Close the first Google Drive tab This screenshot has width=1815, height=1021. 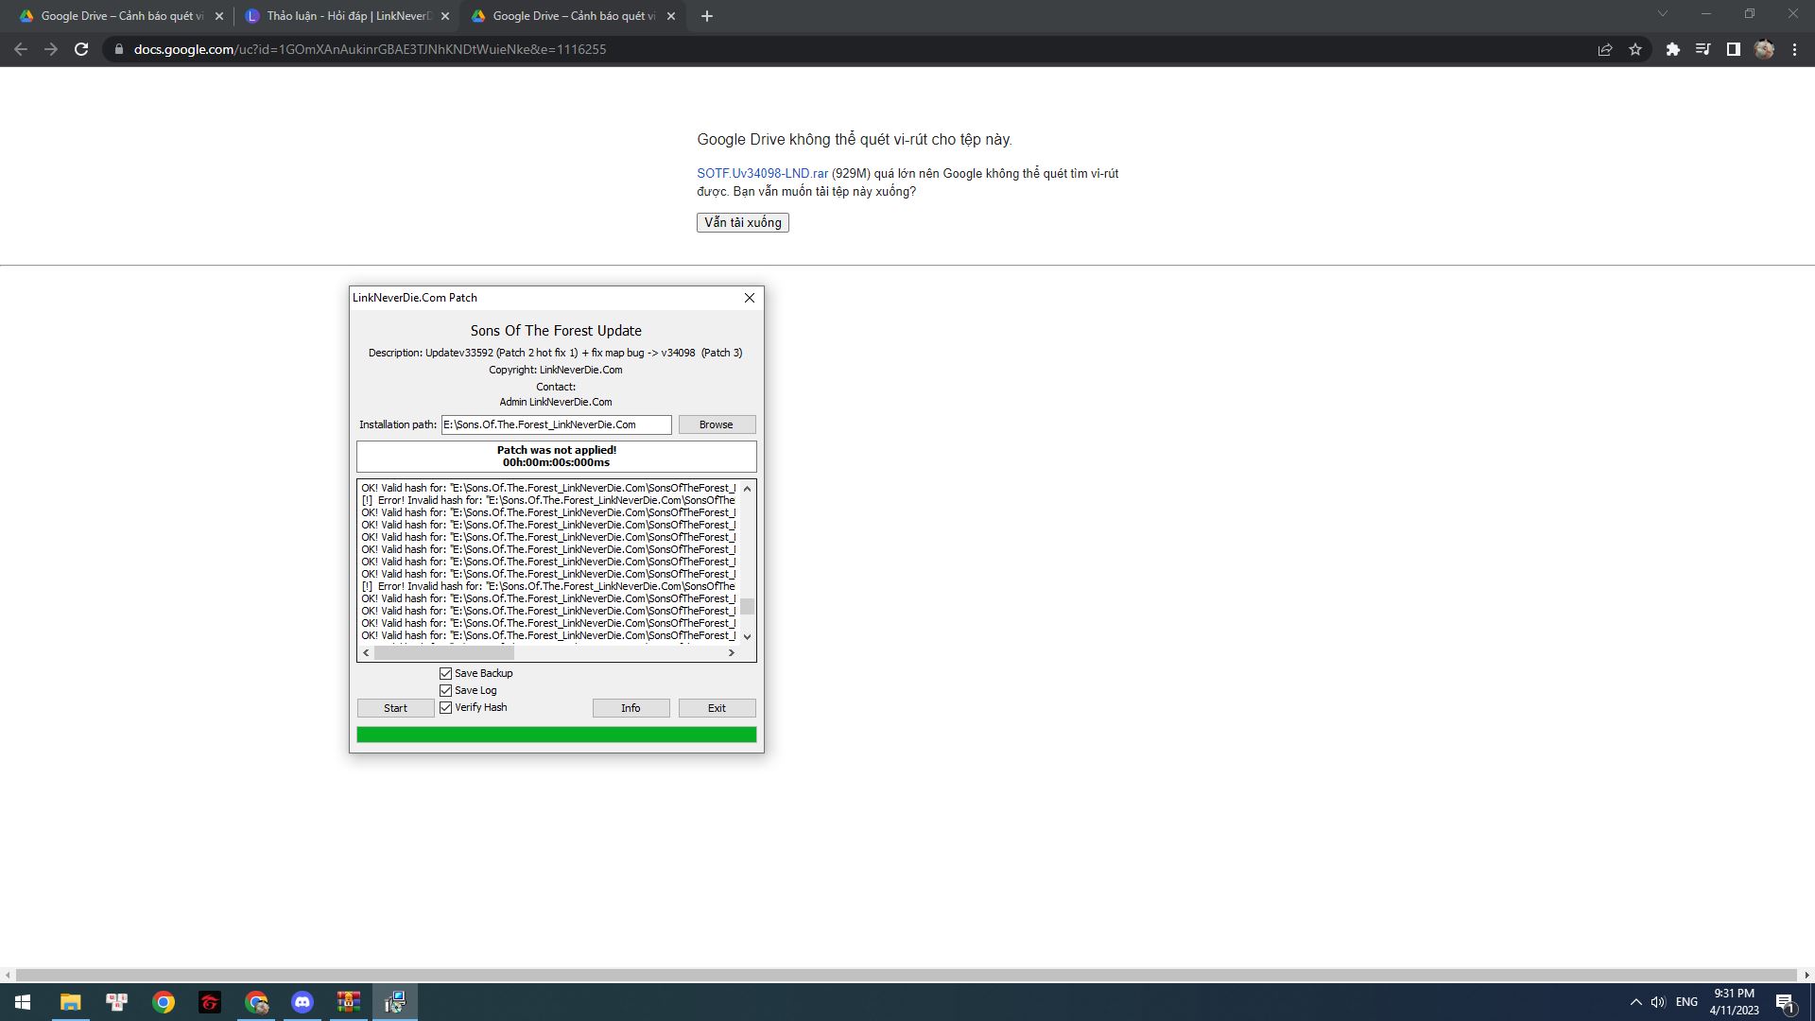(218, 16)
